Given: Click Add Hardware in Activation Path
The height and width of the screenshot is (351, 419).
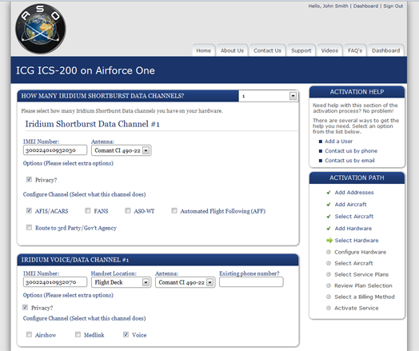Looking at the screenshot, I should [353, 229].
